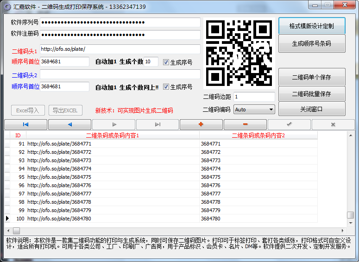Go to previous record navigator arrow
The height and width of the screenshot is (262, 359).
[70, 124]
